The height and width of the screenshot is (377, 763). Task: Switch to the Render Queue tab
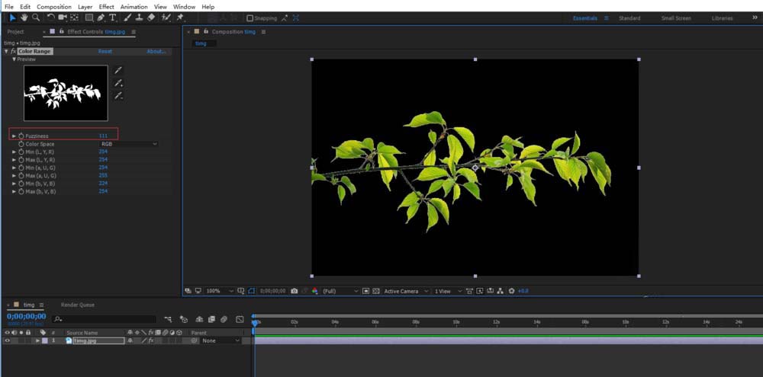coord(78,305)
